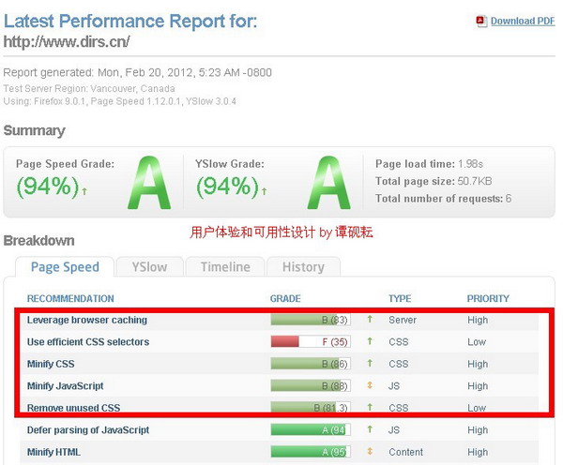The image size is (563, 465).
Task: Click the red F (35) grade bar
Action: point(310,342)
